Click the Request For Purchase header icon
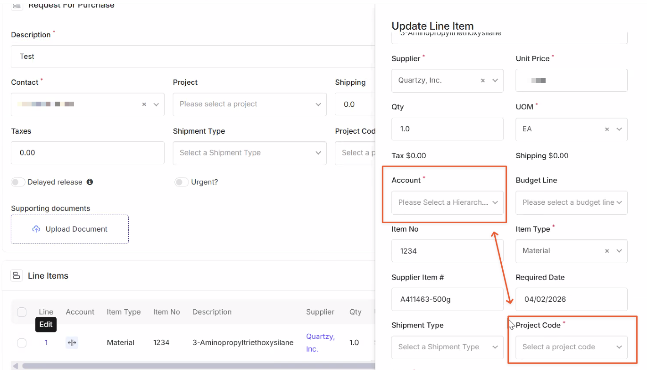The width and height of the screenshot is (647, 370). coord(17,6)
